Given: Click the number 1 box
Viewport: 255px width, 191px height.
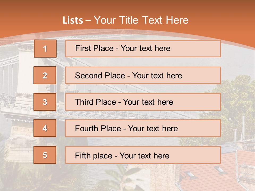Looking at the screenshot, I should tap(45, 49).
